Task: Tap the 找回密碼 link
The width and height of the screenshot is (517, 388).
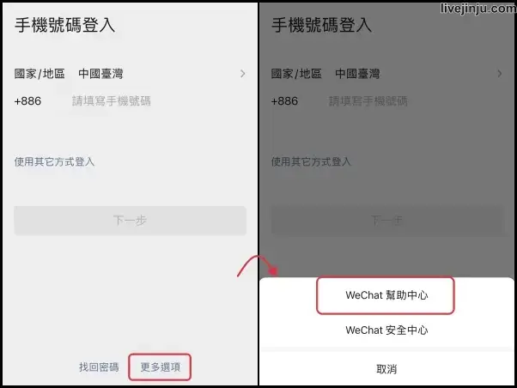Action: [99, 367]
